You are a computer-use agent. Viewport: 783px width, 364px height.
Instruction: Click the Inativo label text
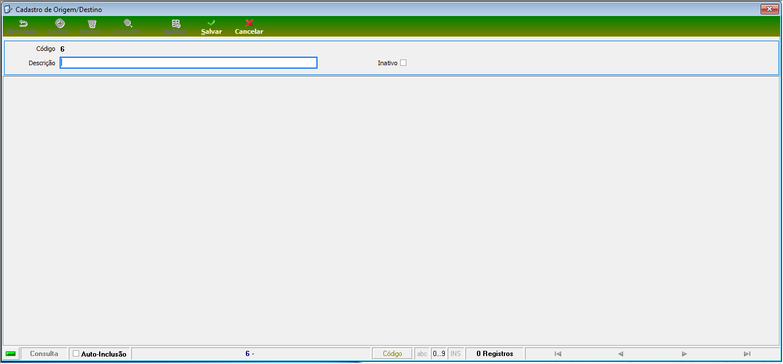pos(387,63)
